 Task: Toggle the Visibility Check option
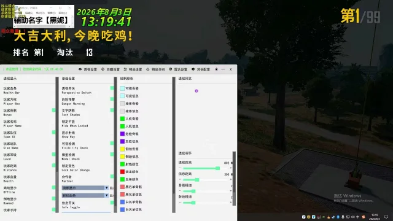pyautogui.click(x=112, y=143)
